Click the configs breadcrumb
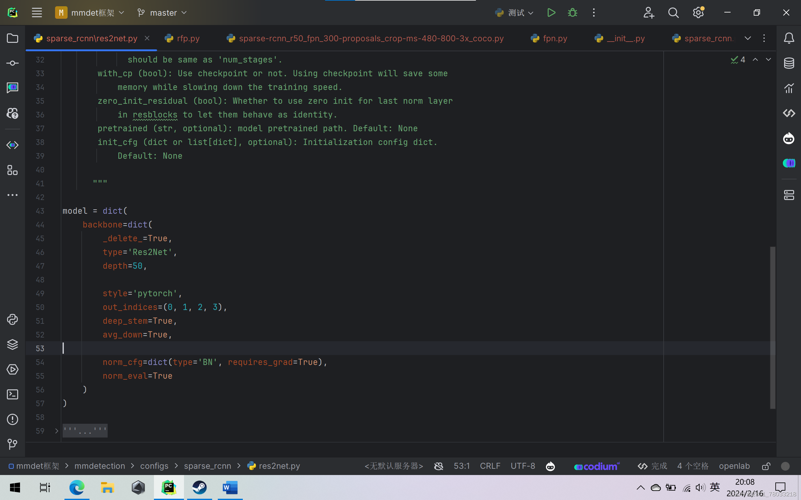This screenshot has width=801, height=500. click(154, 466)
